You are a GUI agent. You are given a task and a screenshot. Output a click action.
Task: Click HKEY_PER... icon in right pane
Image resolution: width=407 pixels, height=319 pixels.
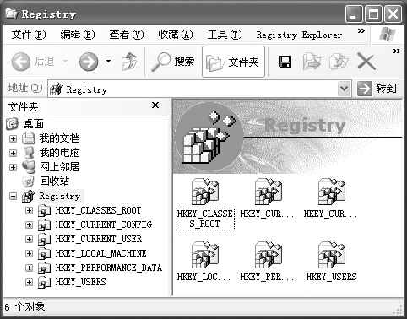pyautogui.click(x=269, y=255)
